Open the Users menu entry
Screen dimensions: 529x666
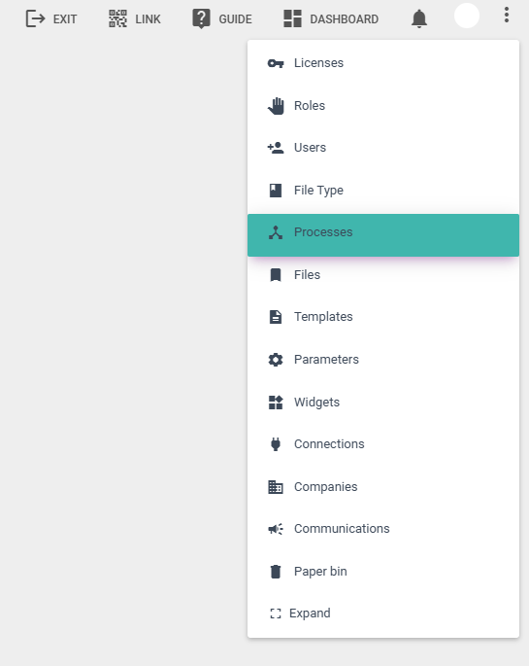coord(383,148)
